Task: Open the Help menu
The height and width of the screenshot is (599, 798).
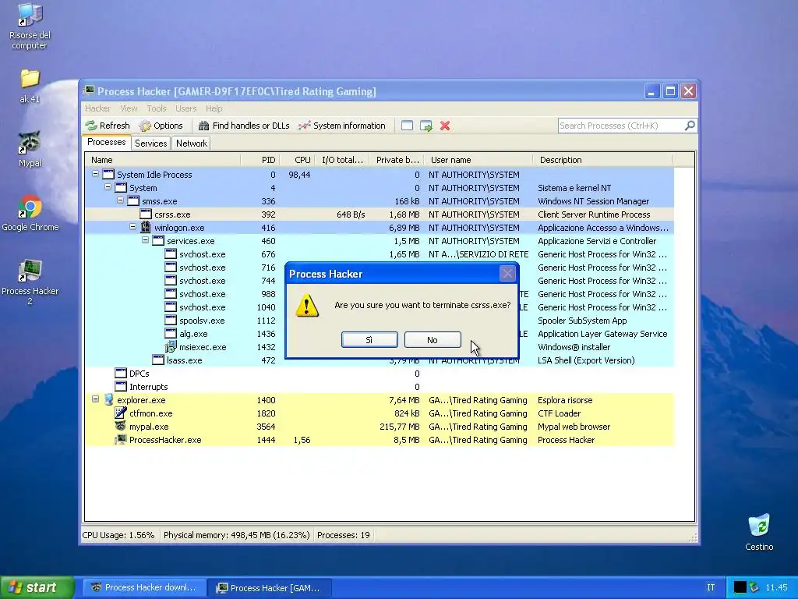Action: (x=214, y=108)
